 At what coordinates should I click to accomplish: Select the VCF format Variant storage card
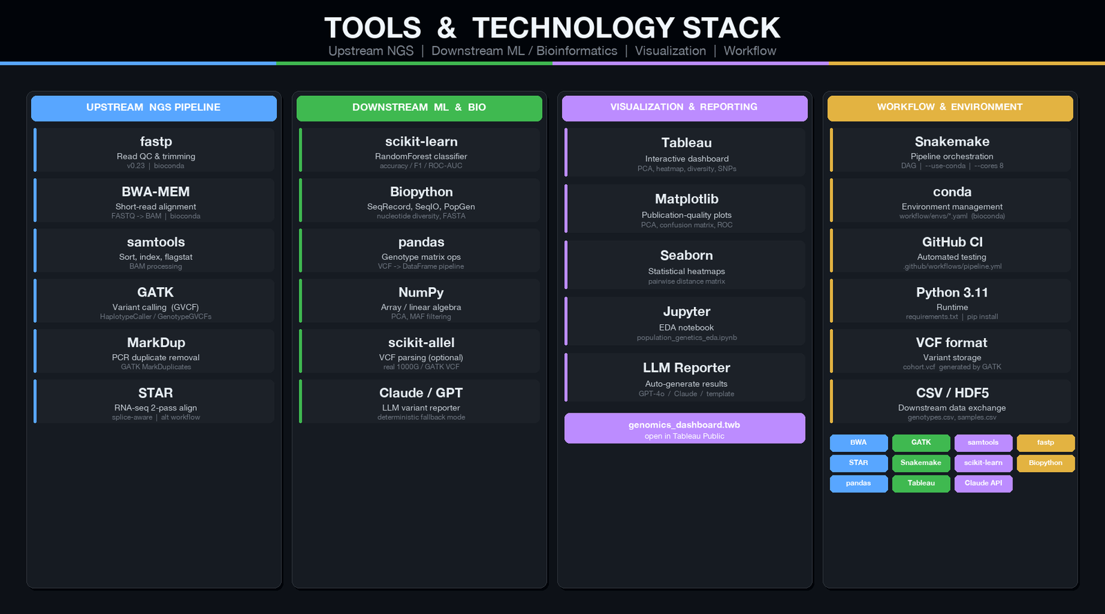point(950,351)
